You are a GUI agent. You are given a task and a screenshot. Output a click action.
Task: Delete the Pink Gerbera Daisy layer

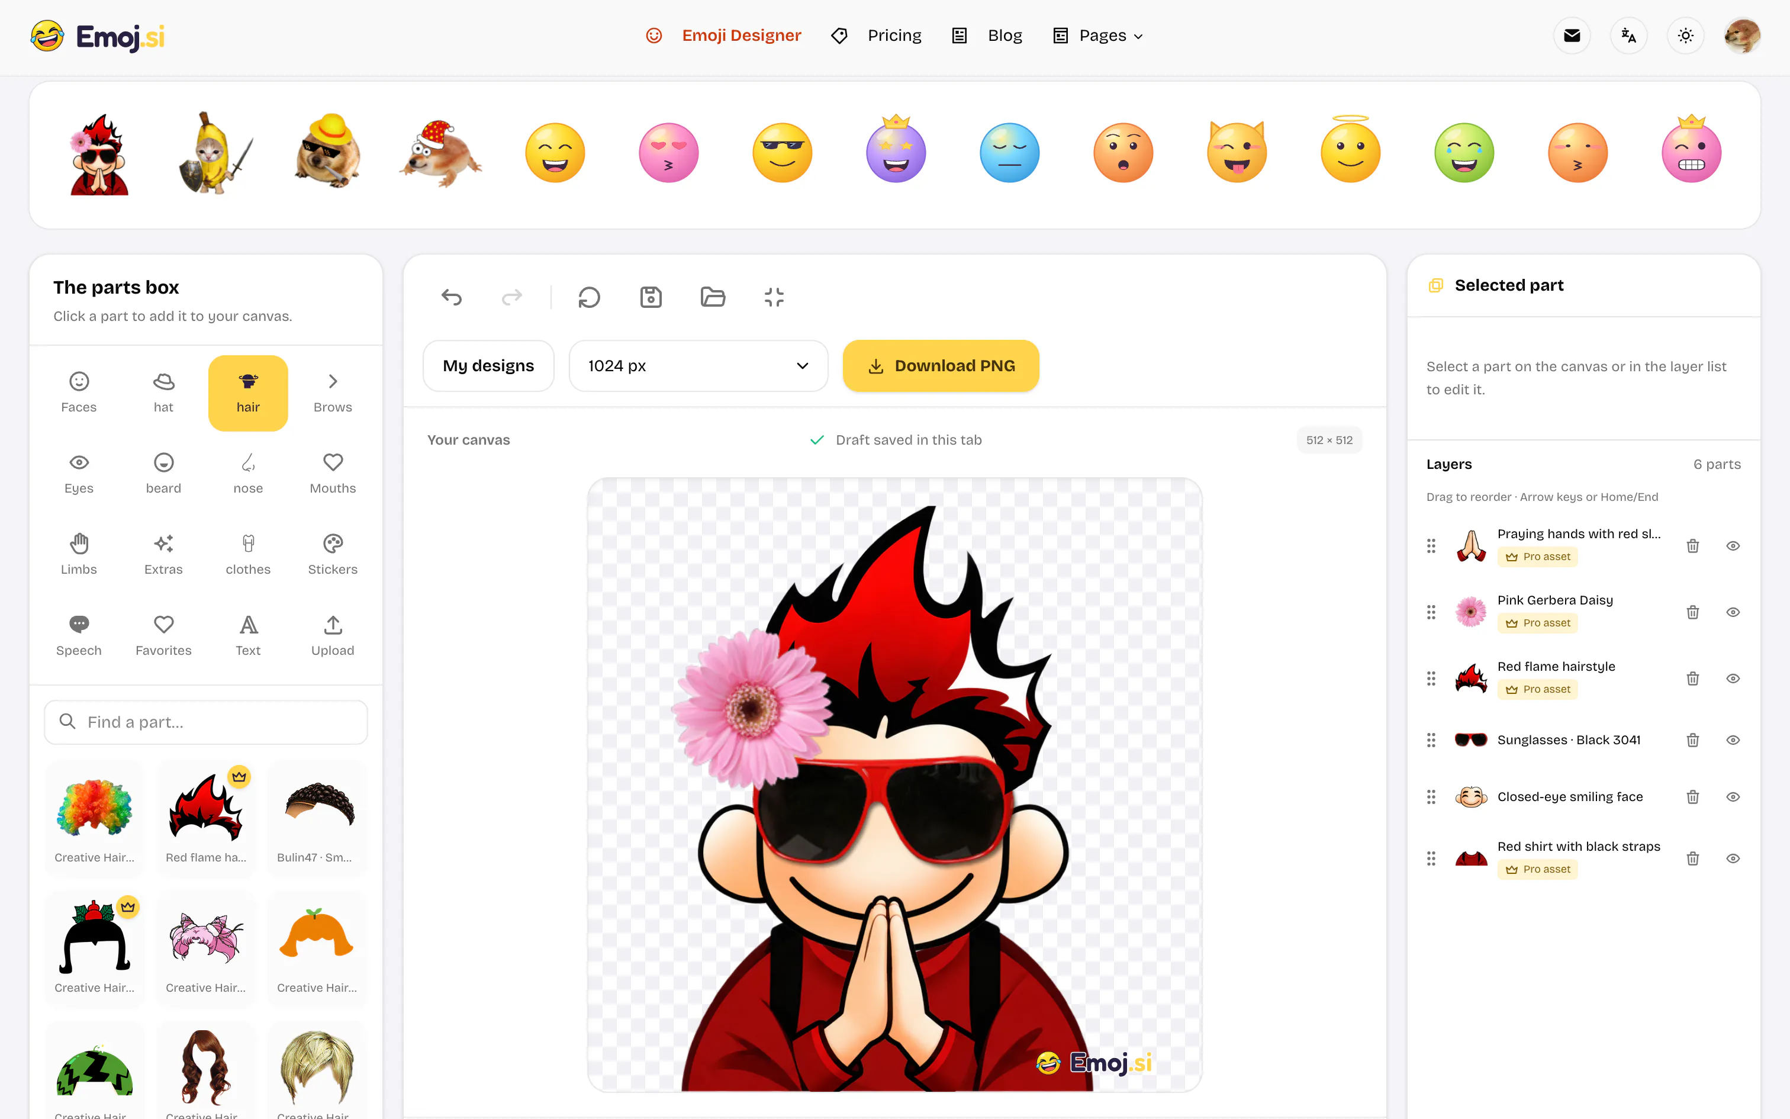(1692, 612)
